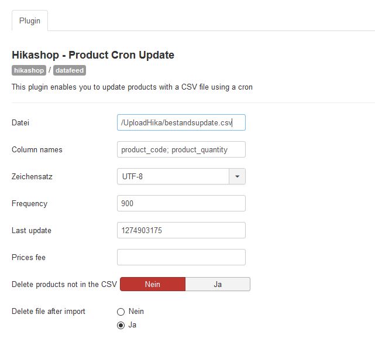Click the hikashop tag badge
Viewport: 375px width, 345px height.
(29, 70)
